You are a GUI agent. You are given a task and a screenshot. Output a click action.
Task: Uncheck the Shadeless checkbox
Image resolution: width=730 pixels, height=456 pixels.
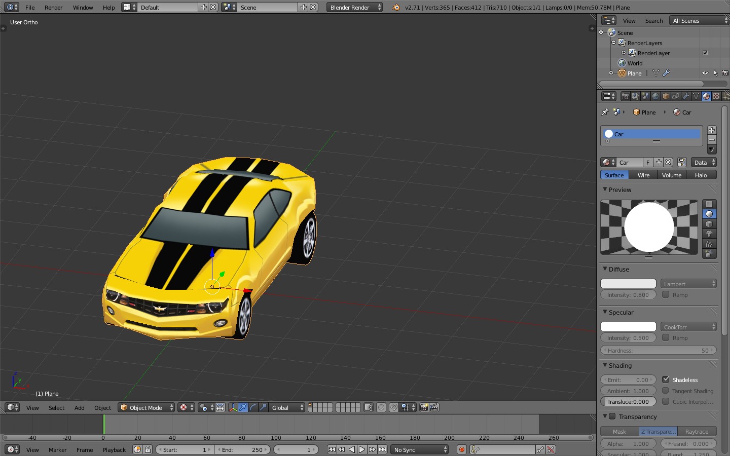[x=666, y=379]
